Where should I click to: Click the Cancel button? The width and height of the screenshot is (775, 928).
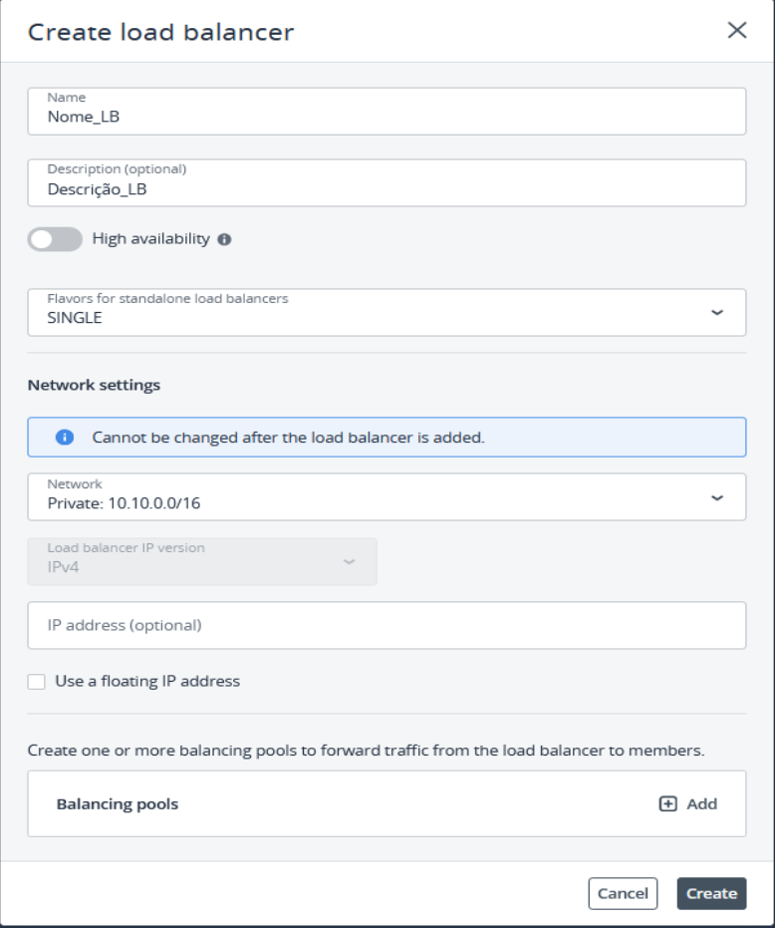[x=623, y=893]
